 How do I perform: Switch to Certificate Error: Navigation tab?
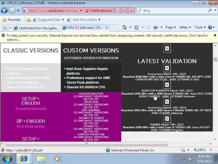coord(37,28)
